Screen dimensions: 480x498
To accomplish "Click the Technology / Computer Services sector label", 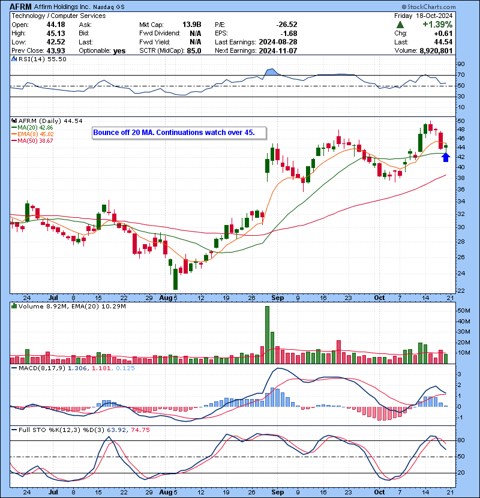I will [x=58, y=16].
